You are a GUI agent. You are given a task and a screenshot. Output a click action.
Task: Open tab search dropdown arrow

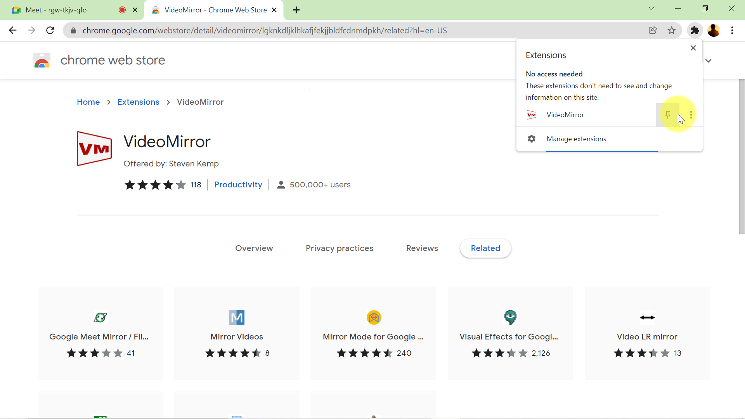tap(651, 9)
